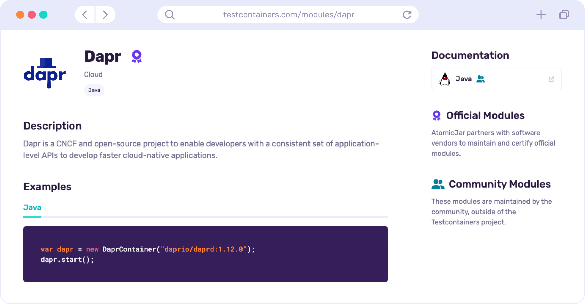Open Java docs via external link icon

click(x=551, y=79)
